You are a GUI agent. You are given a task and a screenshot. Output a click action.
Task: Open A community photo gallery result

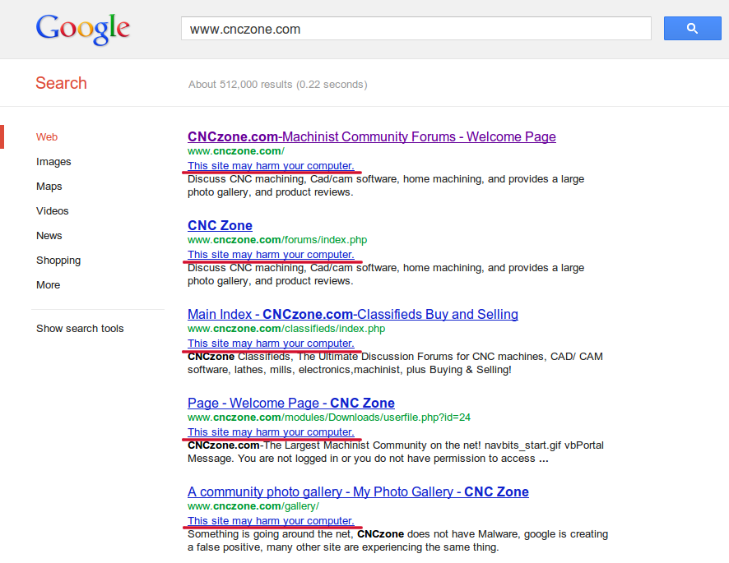point(358,491)
